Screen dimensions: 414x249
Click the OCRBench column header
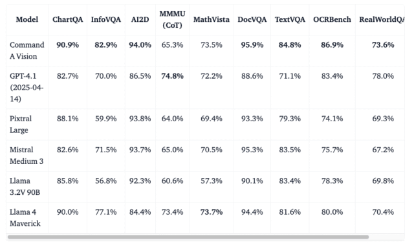coord(332,19)
